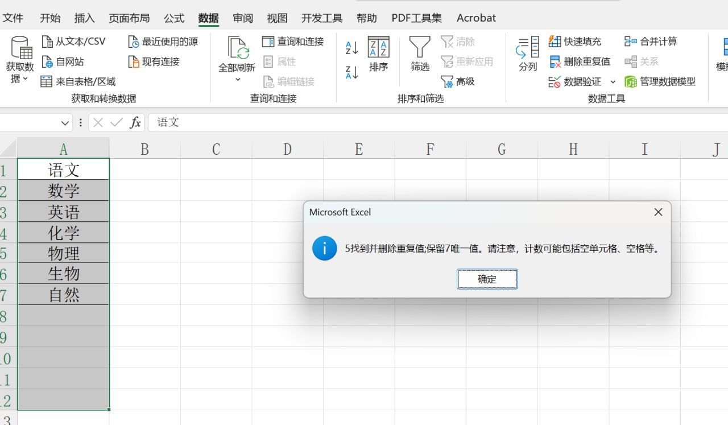
Task: Sort ascending A to Z
Action: point(352,48)
